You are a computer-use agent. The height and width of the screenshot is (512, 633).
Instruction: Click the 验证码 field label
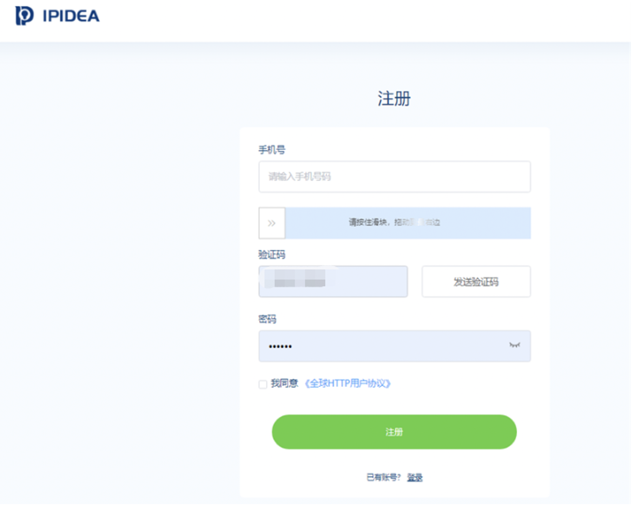coord(272,255)
